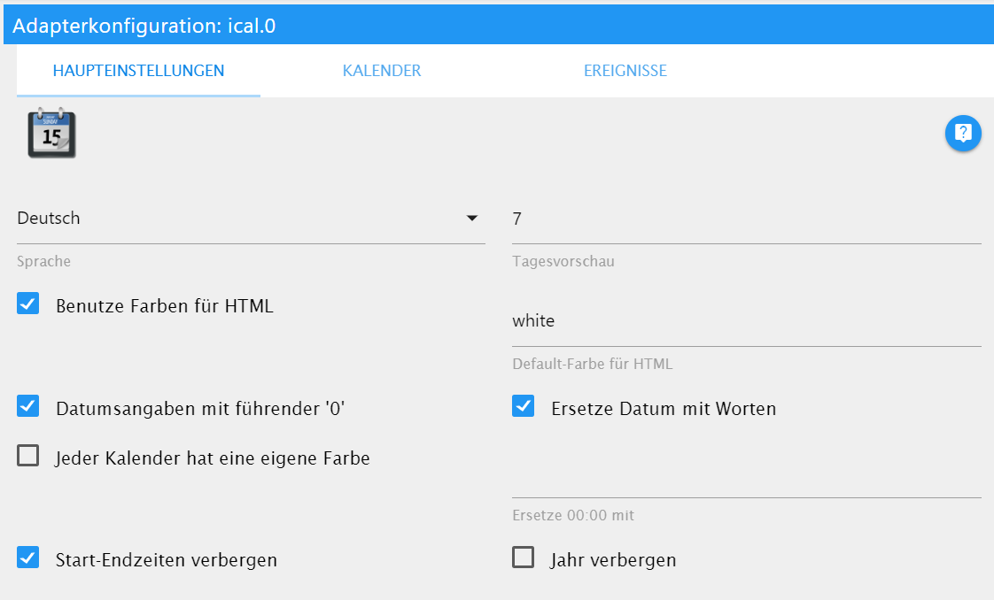This screenshot has width=994, height=600.
Task: Click the Deutsch language selection field
Action: (x=239, y=219)
